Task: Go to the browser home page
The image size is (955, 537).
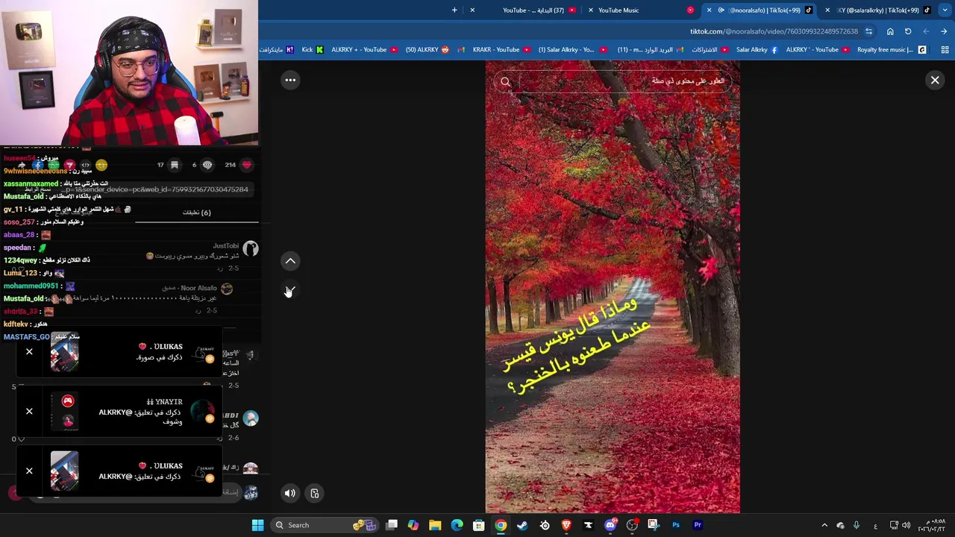Action: click(890, 31)
